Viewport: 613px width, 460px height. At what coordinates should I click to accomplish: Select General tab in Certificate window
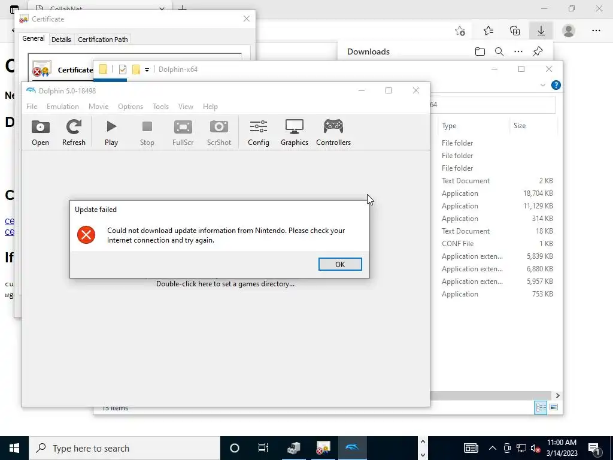tap(34, 38)
